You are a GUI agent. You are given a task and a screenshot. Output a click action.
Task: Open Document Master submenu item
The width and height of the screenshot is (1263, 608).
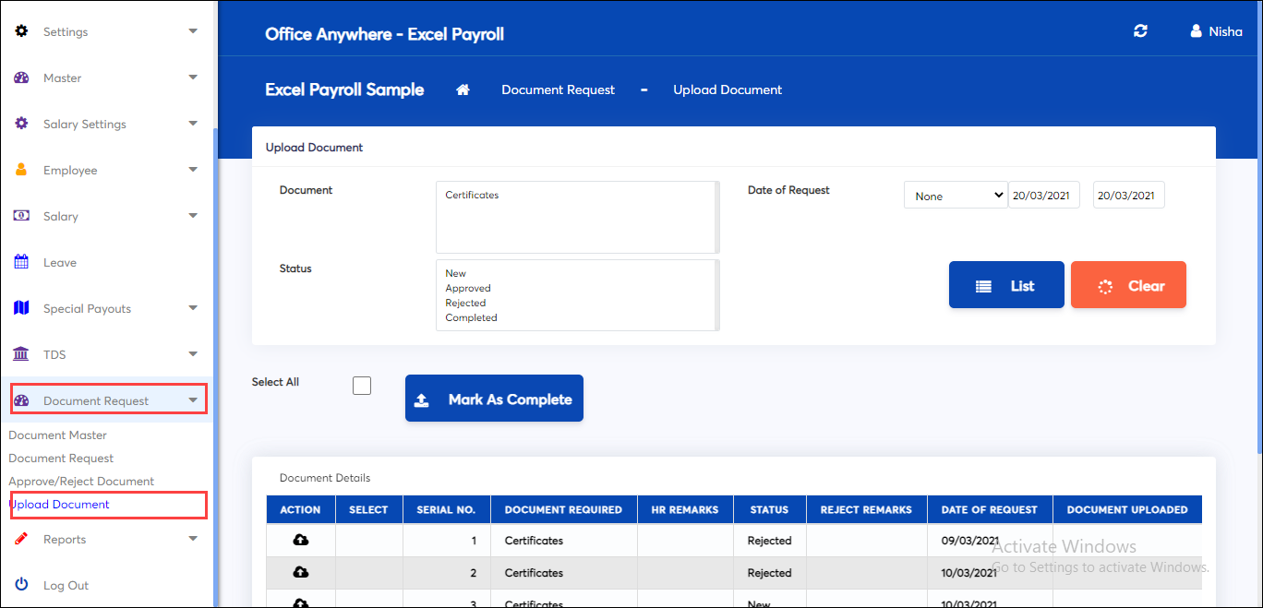click(x=58, y=435)
